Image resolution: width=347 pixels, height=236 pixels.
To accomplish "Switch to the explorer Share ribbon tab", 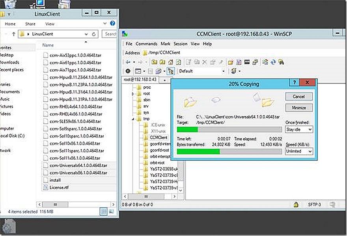I will click(x=30, y=24).
